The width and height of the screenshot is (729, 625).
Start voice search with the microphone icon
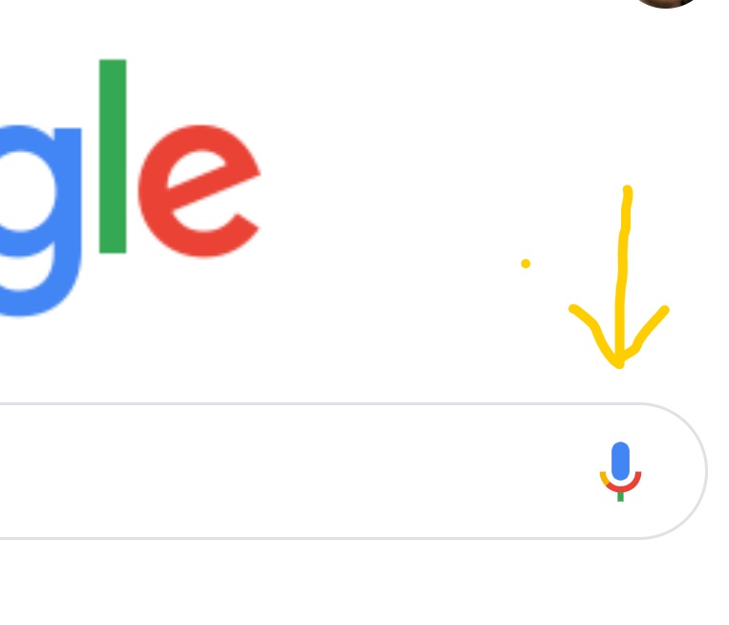pos(620,471)
